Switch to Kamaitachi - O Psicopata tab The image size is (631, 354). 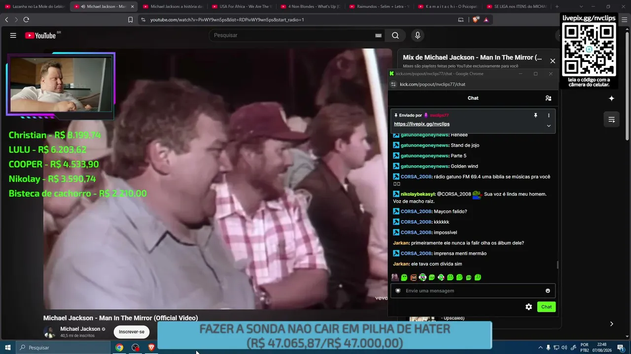(449, 6)
